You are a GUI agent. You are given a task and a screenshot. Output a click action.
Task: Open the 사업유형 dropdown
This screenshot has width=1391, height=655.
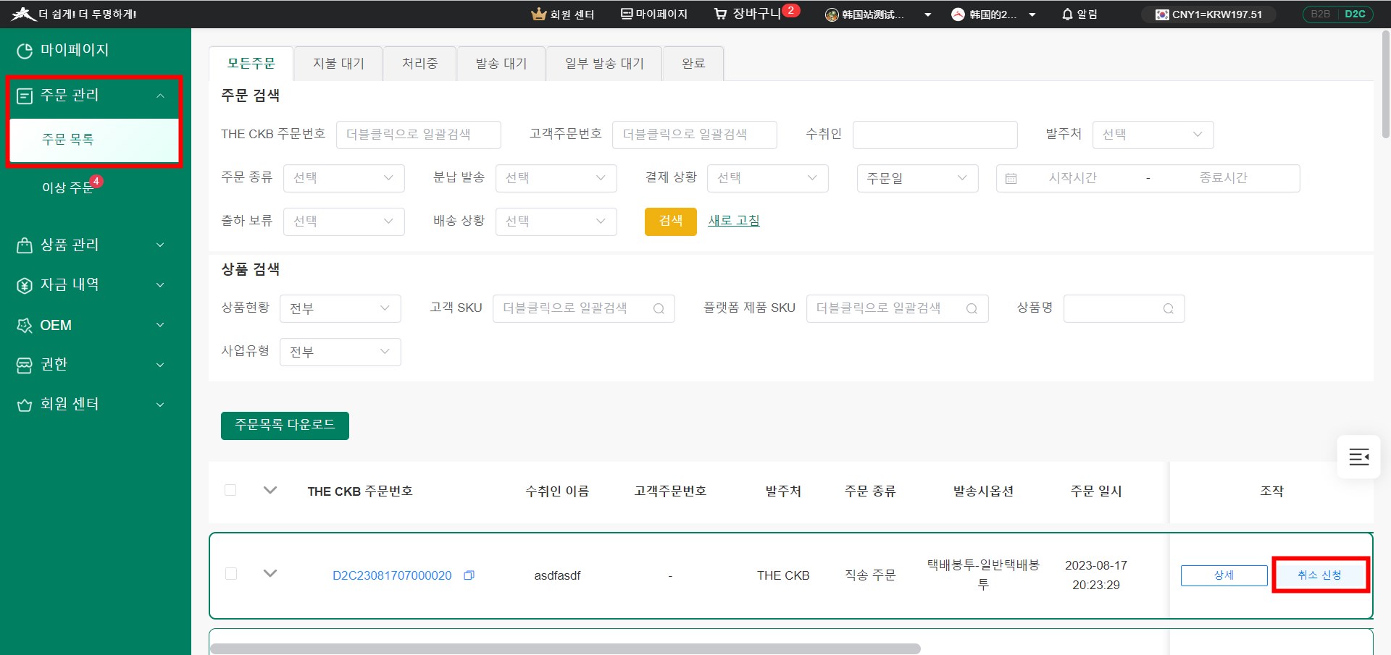(x=340, y=352)
